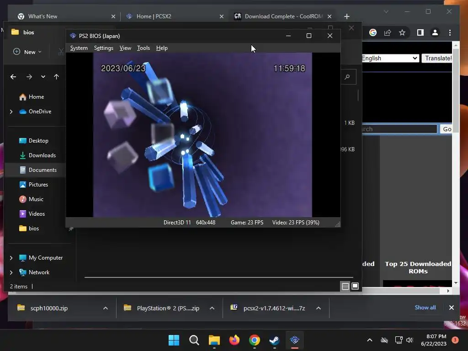Open the language dropdown showing English
Screen dimensions: 468x351
(x=390, y=58)
